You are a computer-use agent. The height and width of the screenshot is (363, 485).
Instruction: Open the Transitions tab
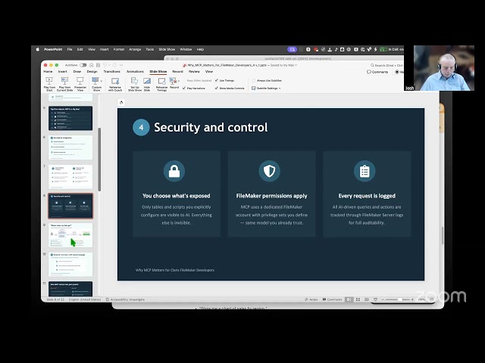(111, 71)
